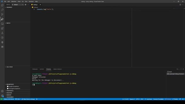Change file encoding UTF-8
The height and width of the screenshot is (104, 185).
pos(138,99)
